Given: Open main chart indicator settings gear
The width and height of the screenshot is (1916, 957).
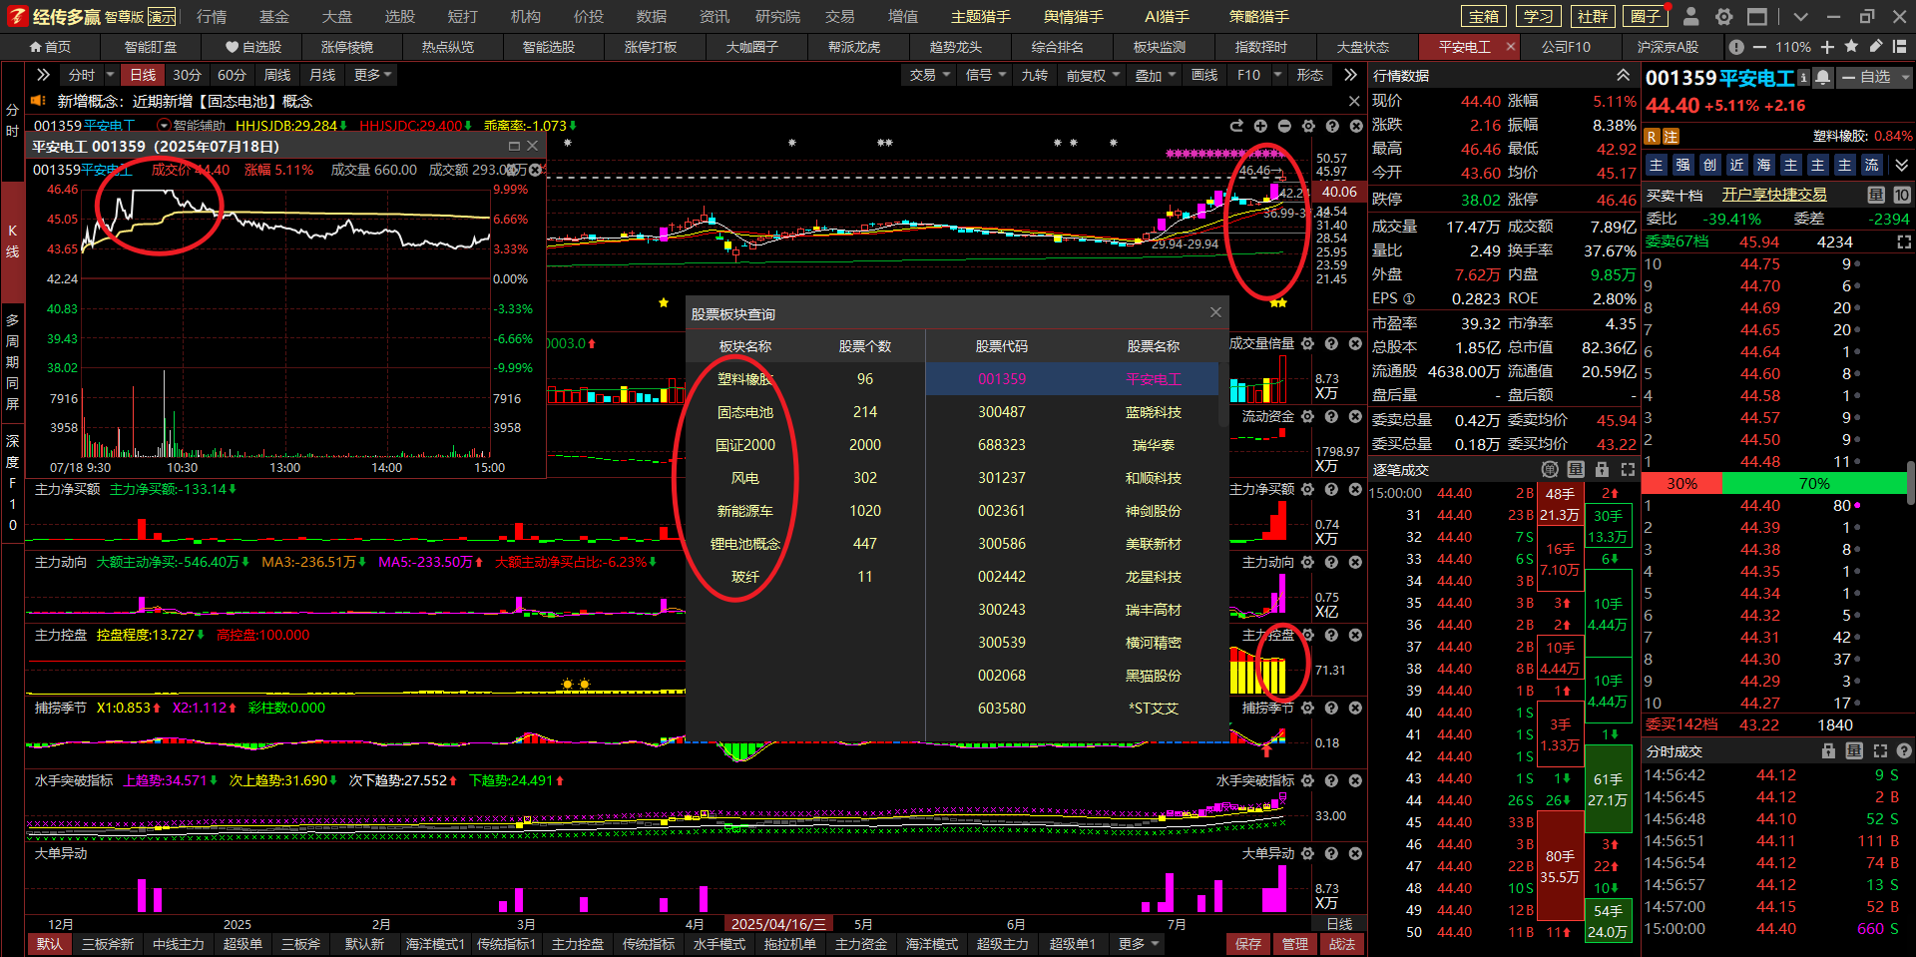Looking at the screenshot, I should (1308, 126).
